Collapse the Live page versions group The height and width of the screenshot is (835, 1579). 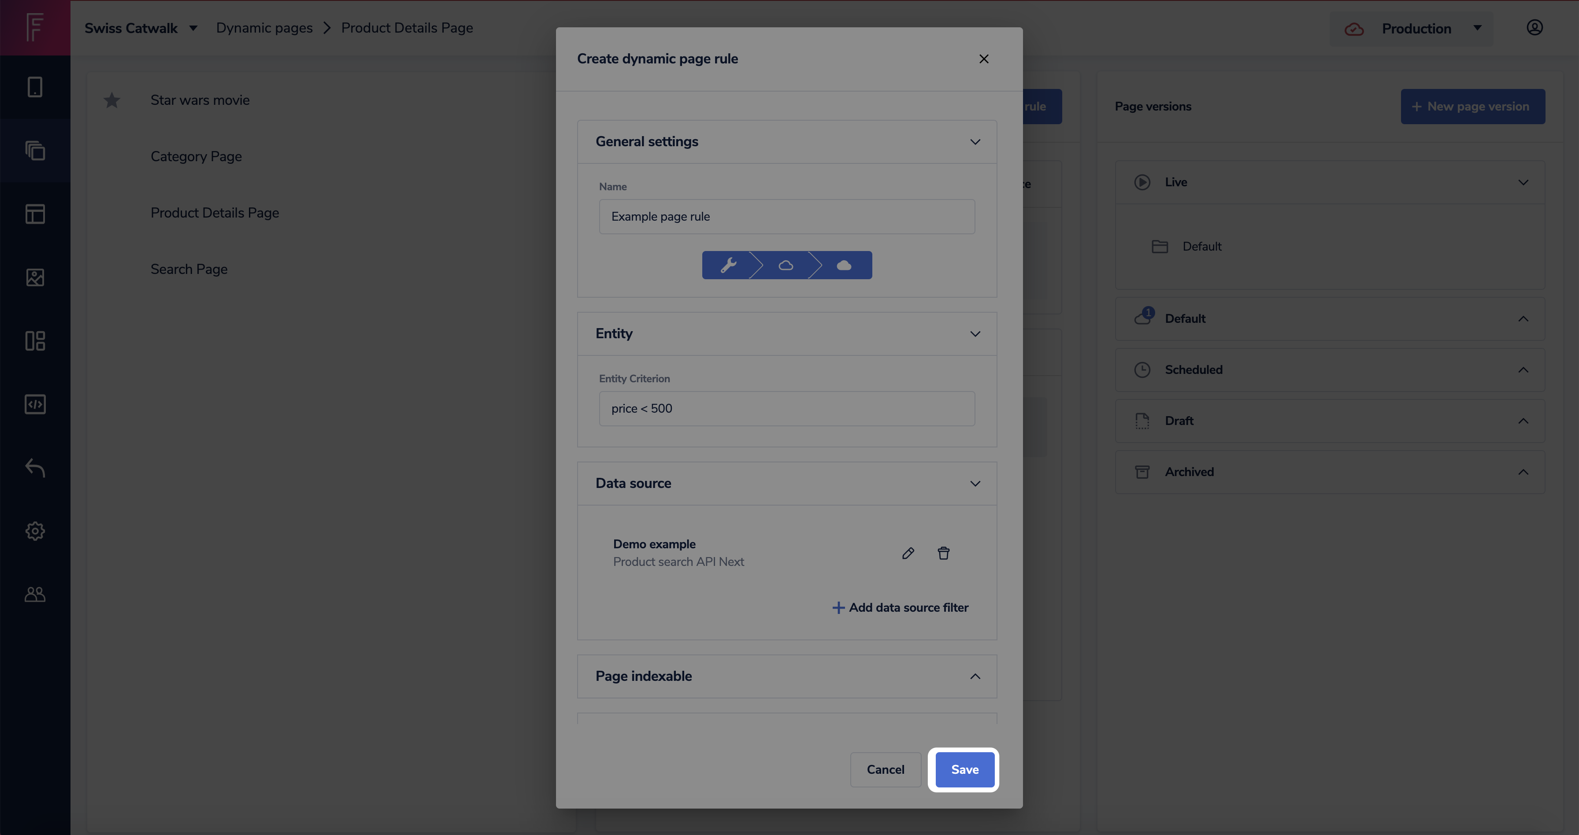[1523, 182]
